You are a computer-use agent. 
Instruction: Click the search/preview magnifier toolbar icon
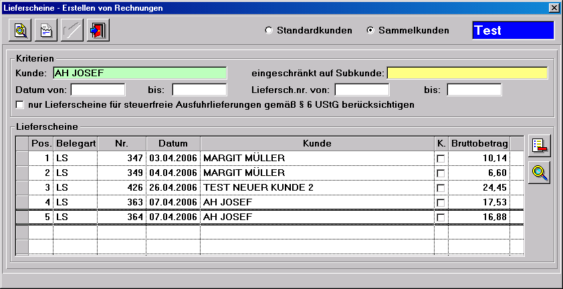tap(21, 30)
